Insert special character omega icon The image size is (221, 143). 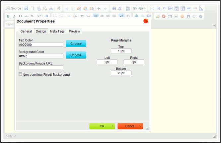coord(188,16)
